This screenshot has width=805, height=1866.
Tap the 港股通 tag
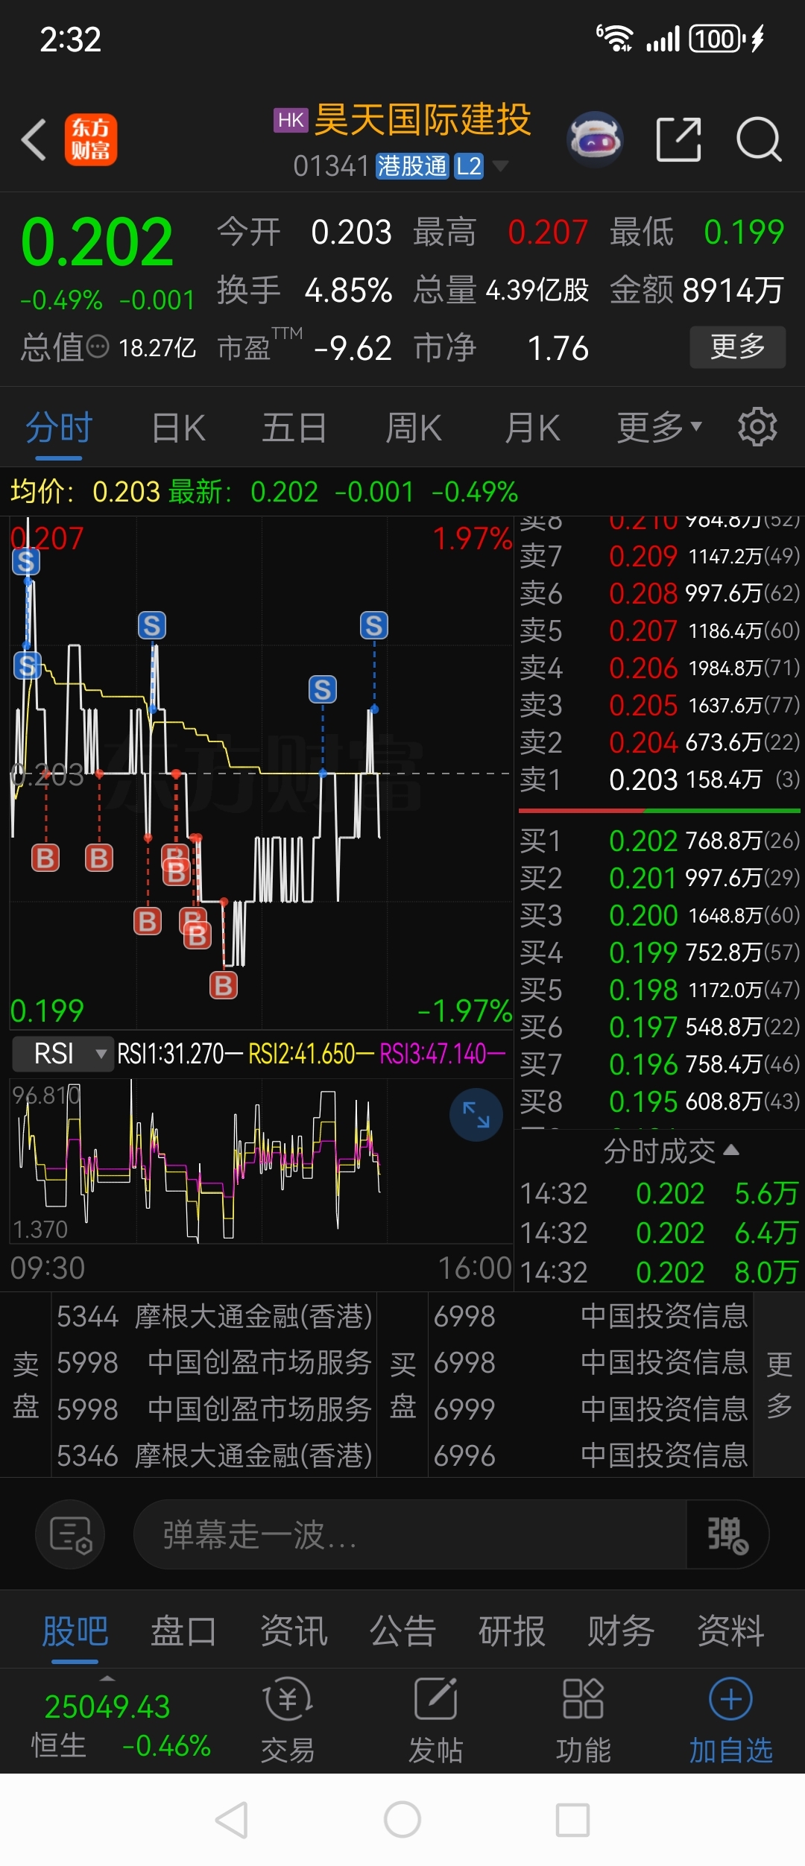pos(412,166)
